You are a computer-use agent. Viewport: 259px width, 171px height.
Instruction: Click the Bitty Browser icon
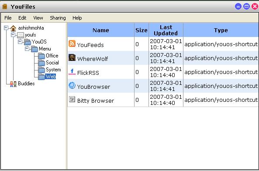[x=72, y=99]
